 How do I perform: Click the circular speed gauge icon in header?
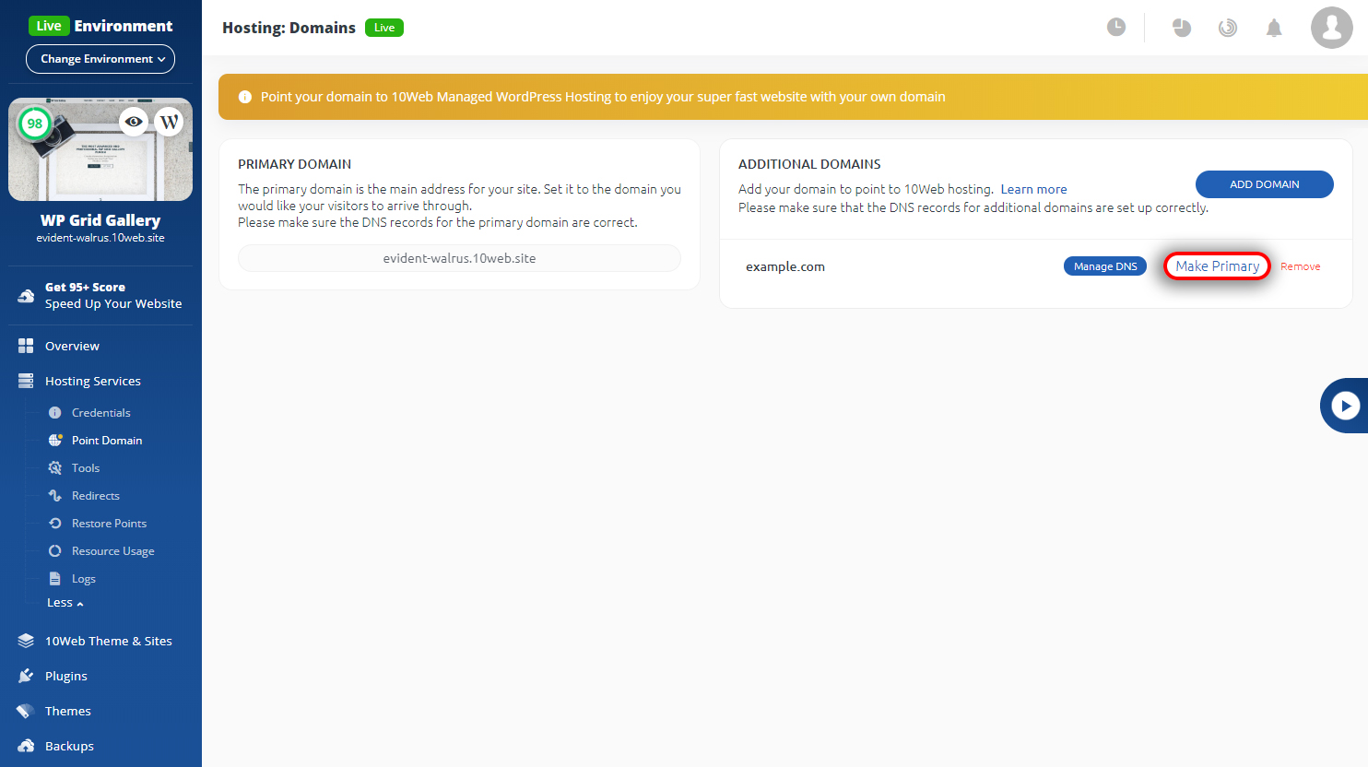(1228, 28)
